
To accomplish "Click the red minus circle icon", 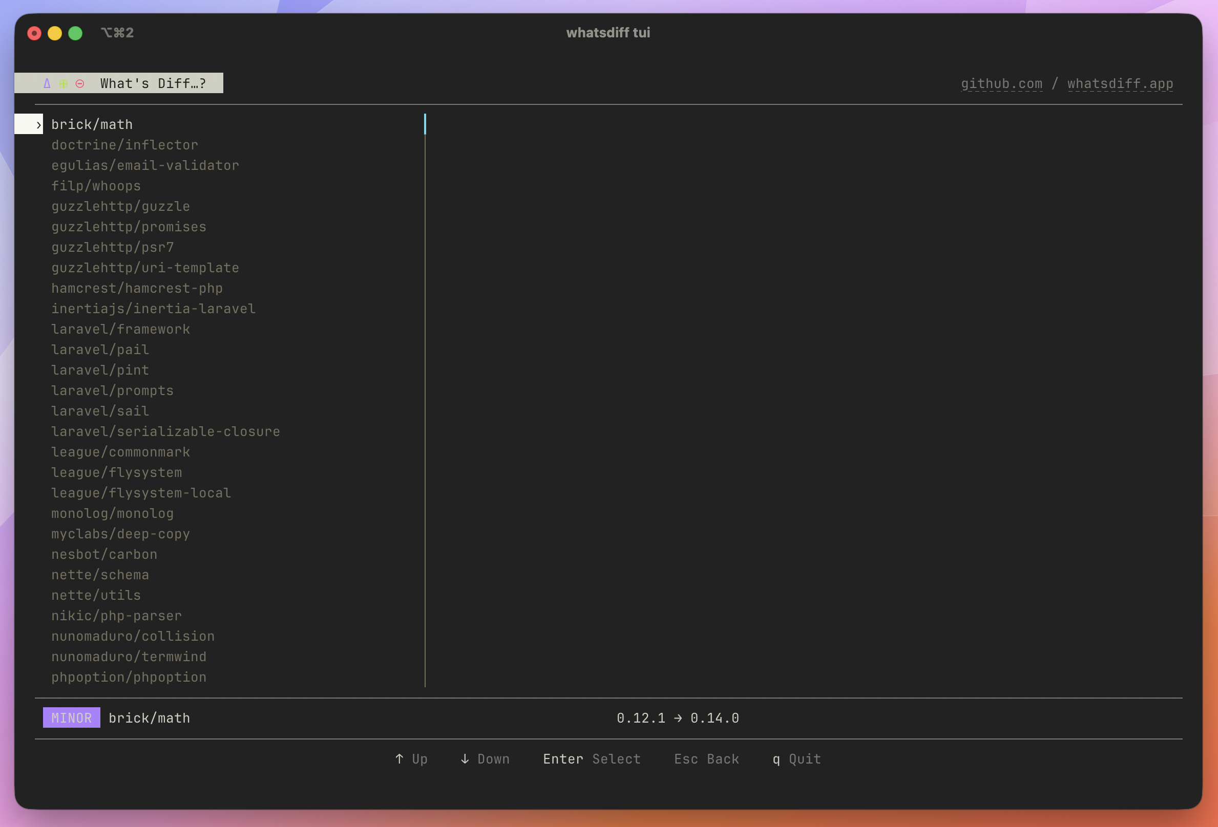I will pyautogui.click(x=80, y=84).
